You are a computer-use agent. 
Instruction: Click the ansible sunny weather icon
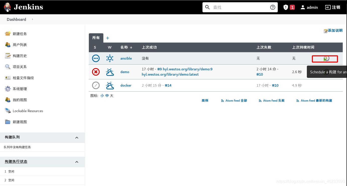coord(110,58)
